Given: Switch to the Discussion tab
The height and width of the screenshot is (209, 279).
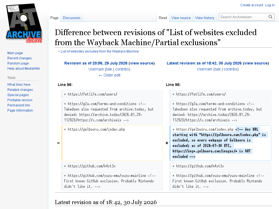Looking at the screenshot, I should 72,18.
